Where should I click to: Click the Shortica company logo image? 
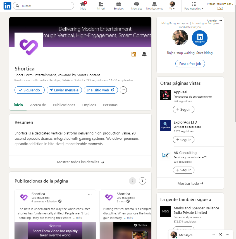click(29, 47)
